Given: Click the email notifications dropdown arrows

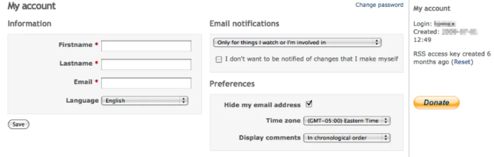Looking at the screenshot, I should coord(376,42).
